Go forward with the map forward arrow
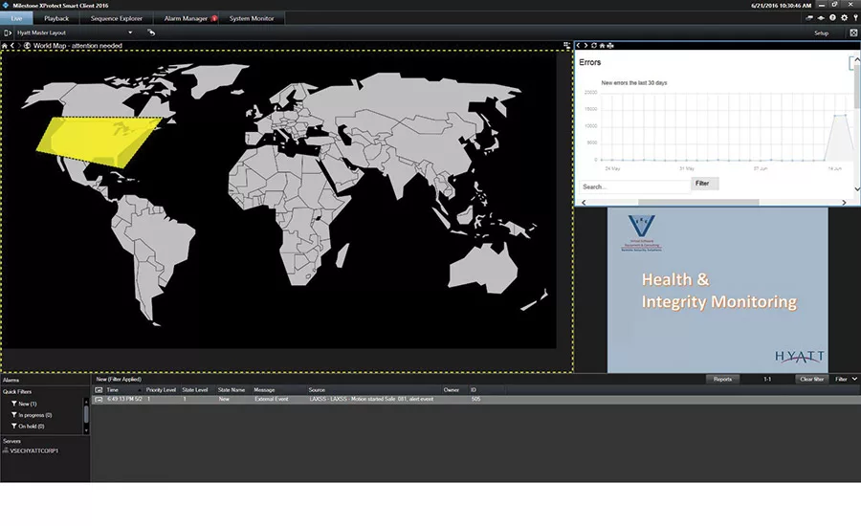 click(19, 46)
